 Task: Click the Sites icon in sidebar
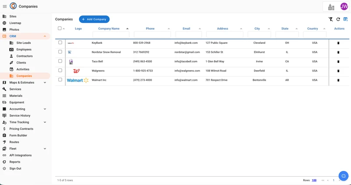4,16
